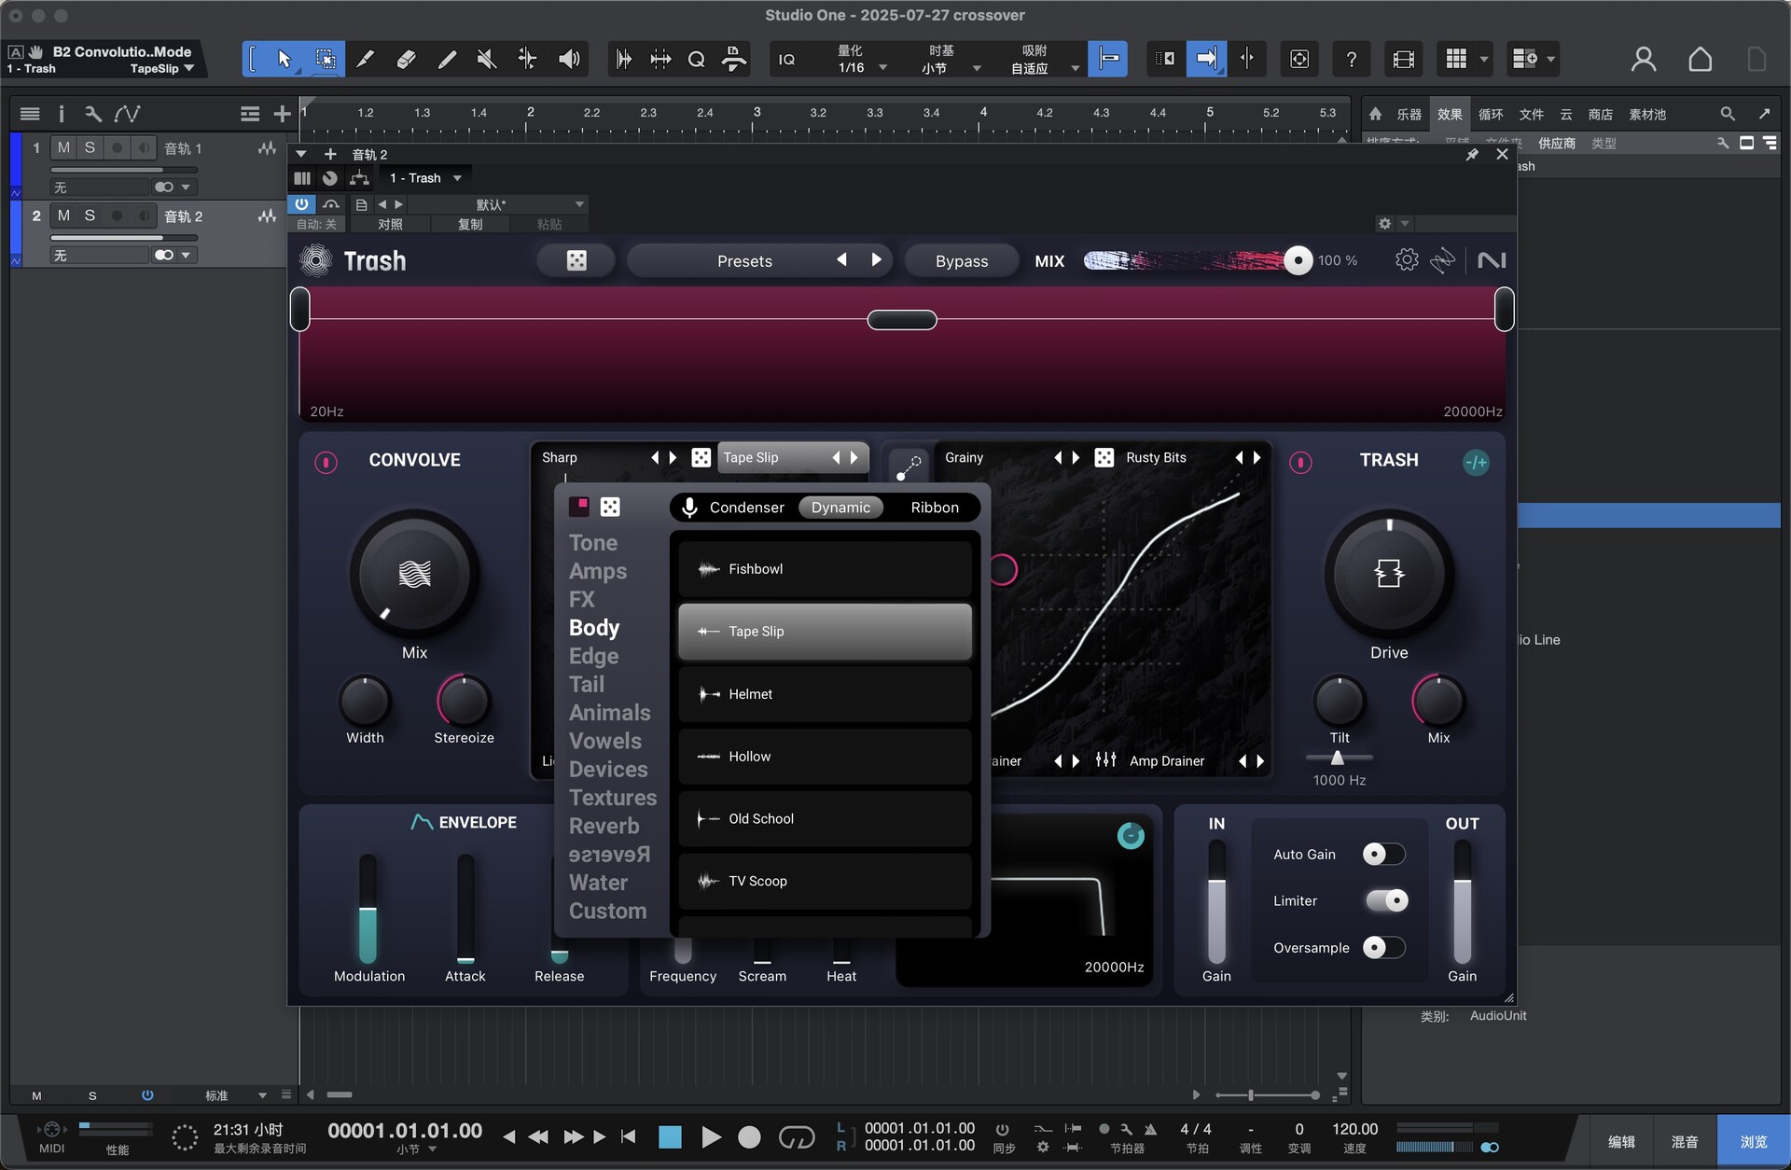The height and width of the screenshot is (1170, 1791).
Task: Mute track 音轨 1
Action: [x=63, y=147]
